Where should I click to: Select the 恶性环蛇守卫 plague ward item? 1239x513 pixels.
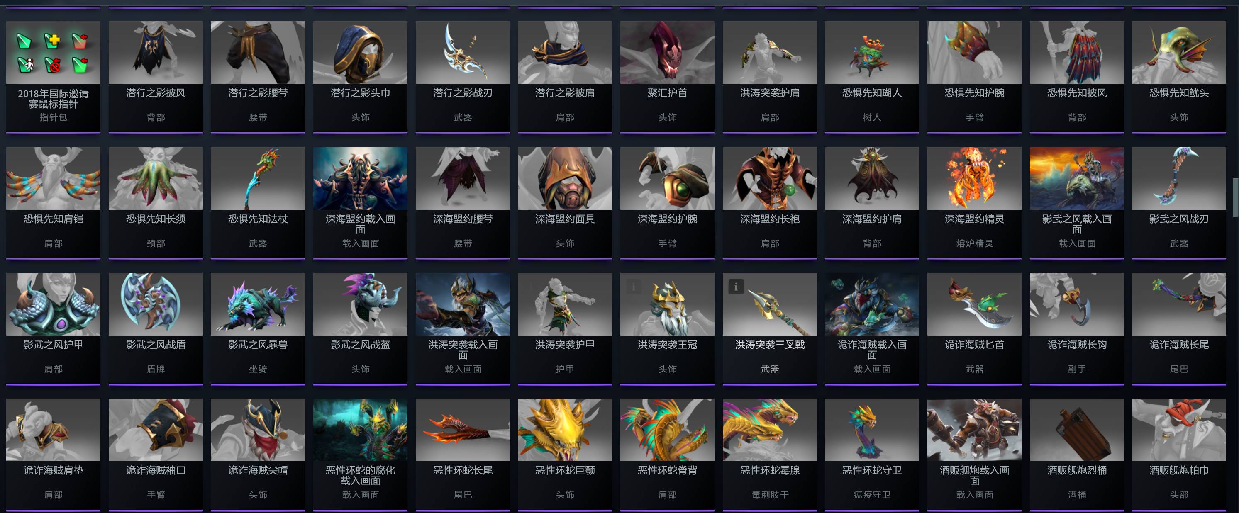pyautogui.click(x=871, y=455)
